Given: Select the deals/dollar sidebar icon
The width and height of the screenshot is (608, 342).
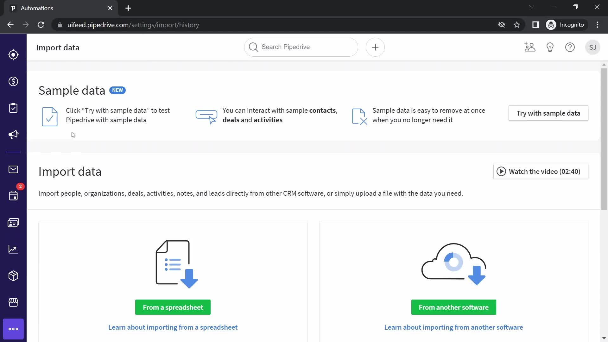Looking at the screenshot, I should point(13,81).
